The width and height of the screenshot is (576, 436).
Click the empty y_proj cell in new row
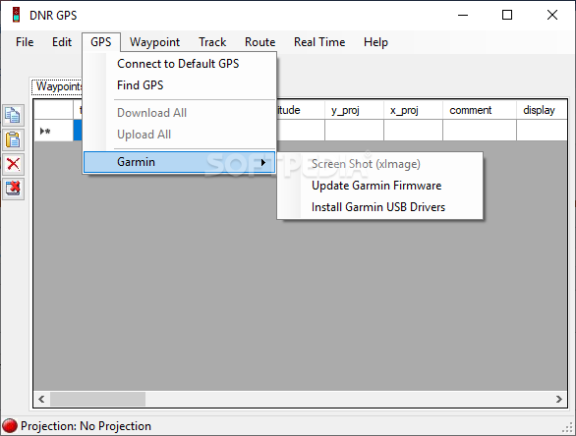click(x=354, y=131)
